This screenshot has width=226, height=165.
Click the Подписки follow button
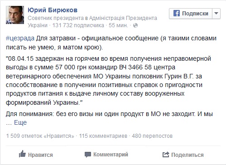pyautogui.click(x=191, y=14)
